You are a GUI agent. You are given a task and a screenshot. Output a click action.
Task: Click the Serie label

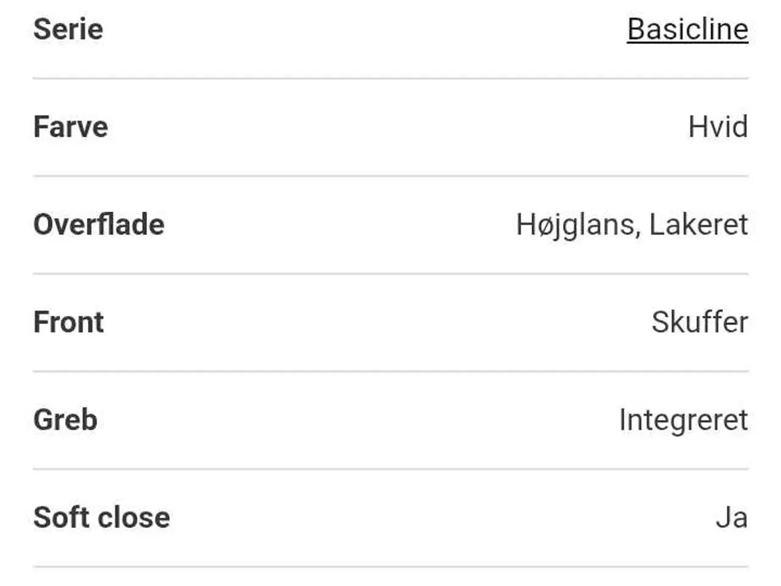(68, 29)
